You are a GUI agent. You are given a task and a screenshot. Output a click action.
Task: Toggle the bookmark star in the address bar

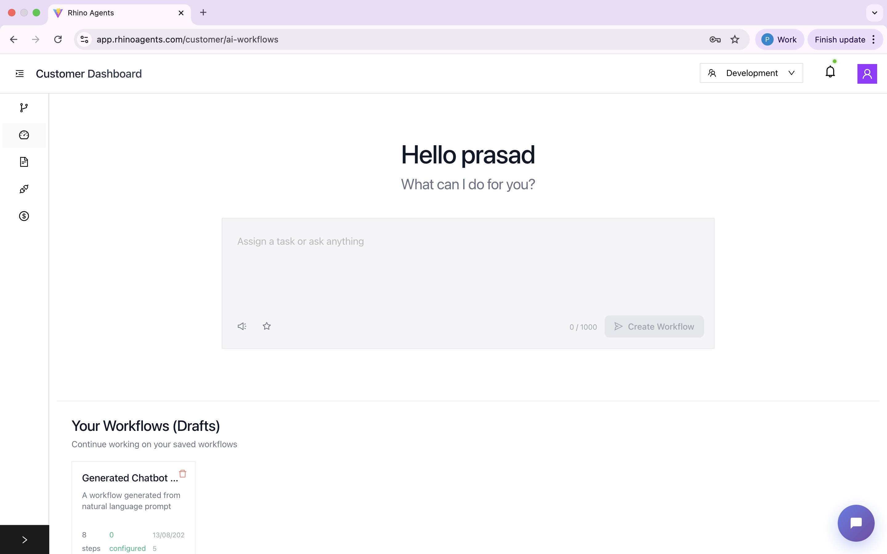coord(735,39)
